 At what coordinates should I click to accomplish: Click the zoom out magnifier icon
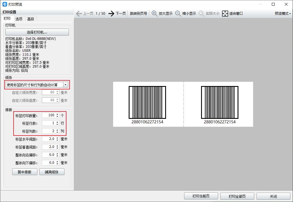click(x=178, y=13)
